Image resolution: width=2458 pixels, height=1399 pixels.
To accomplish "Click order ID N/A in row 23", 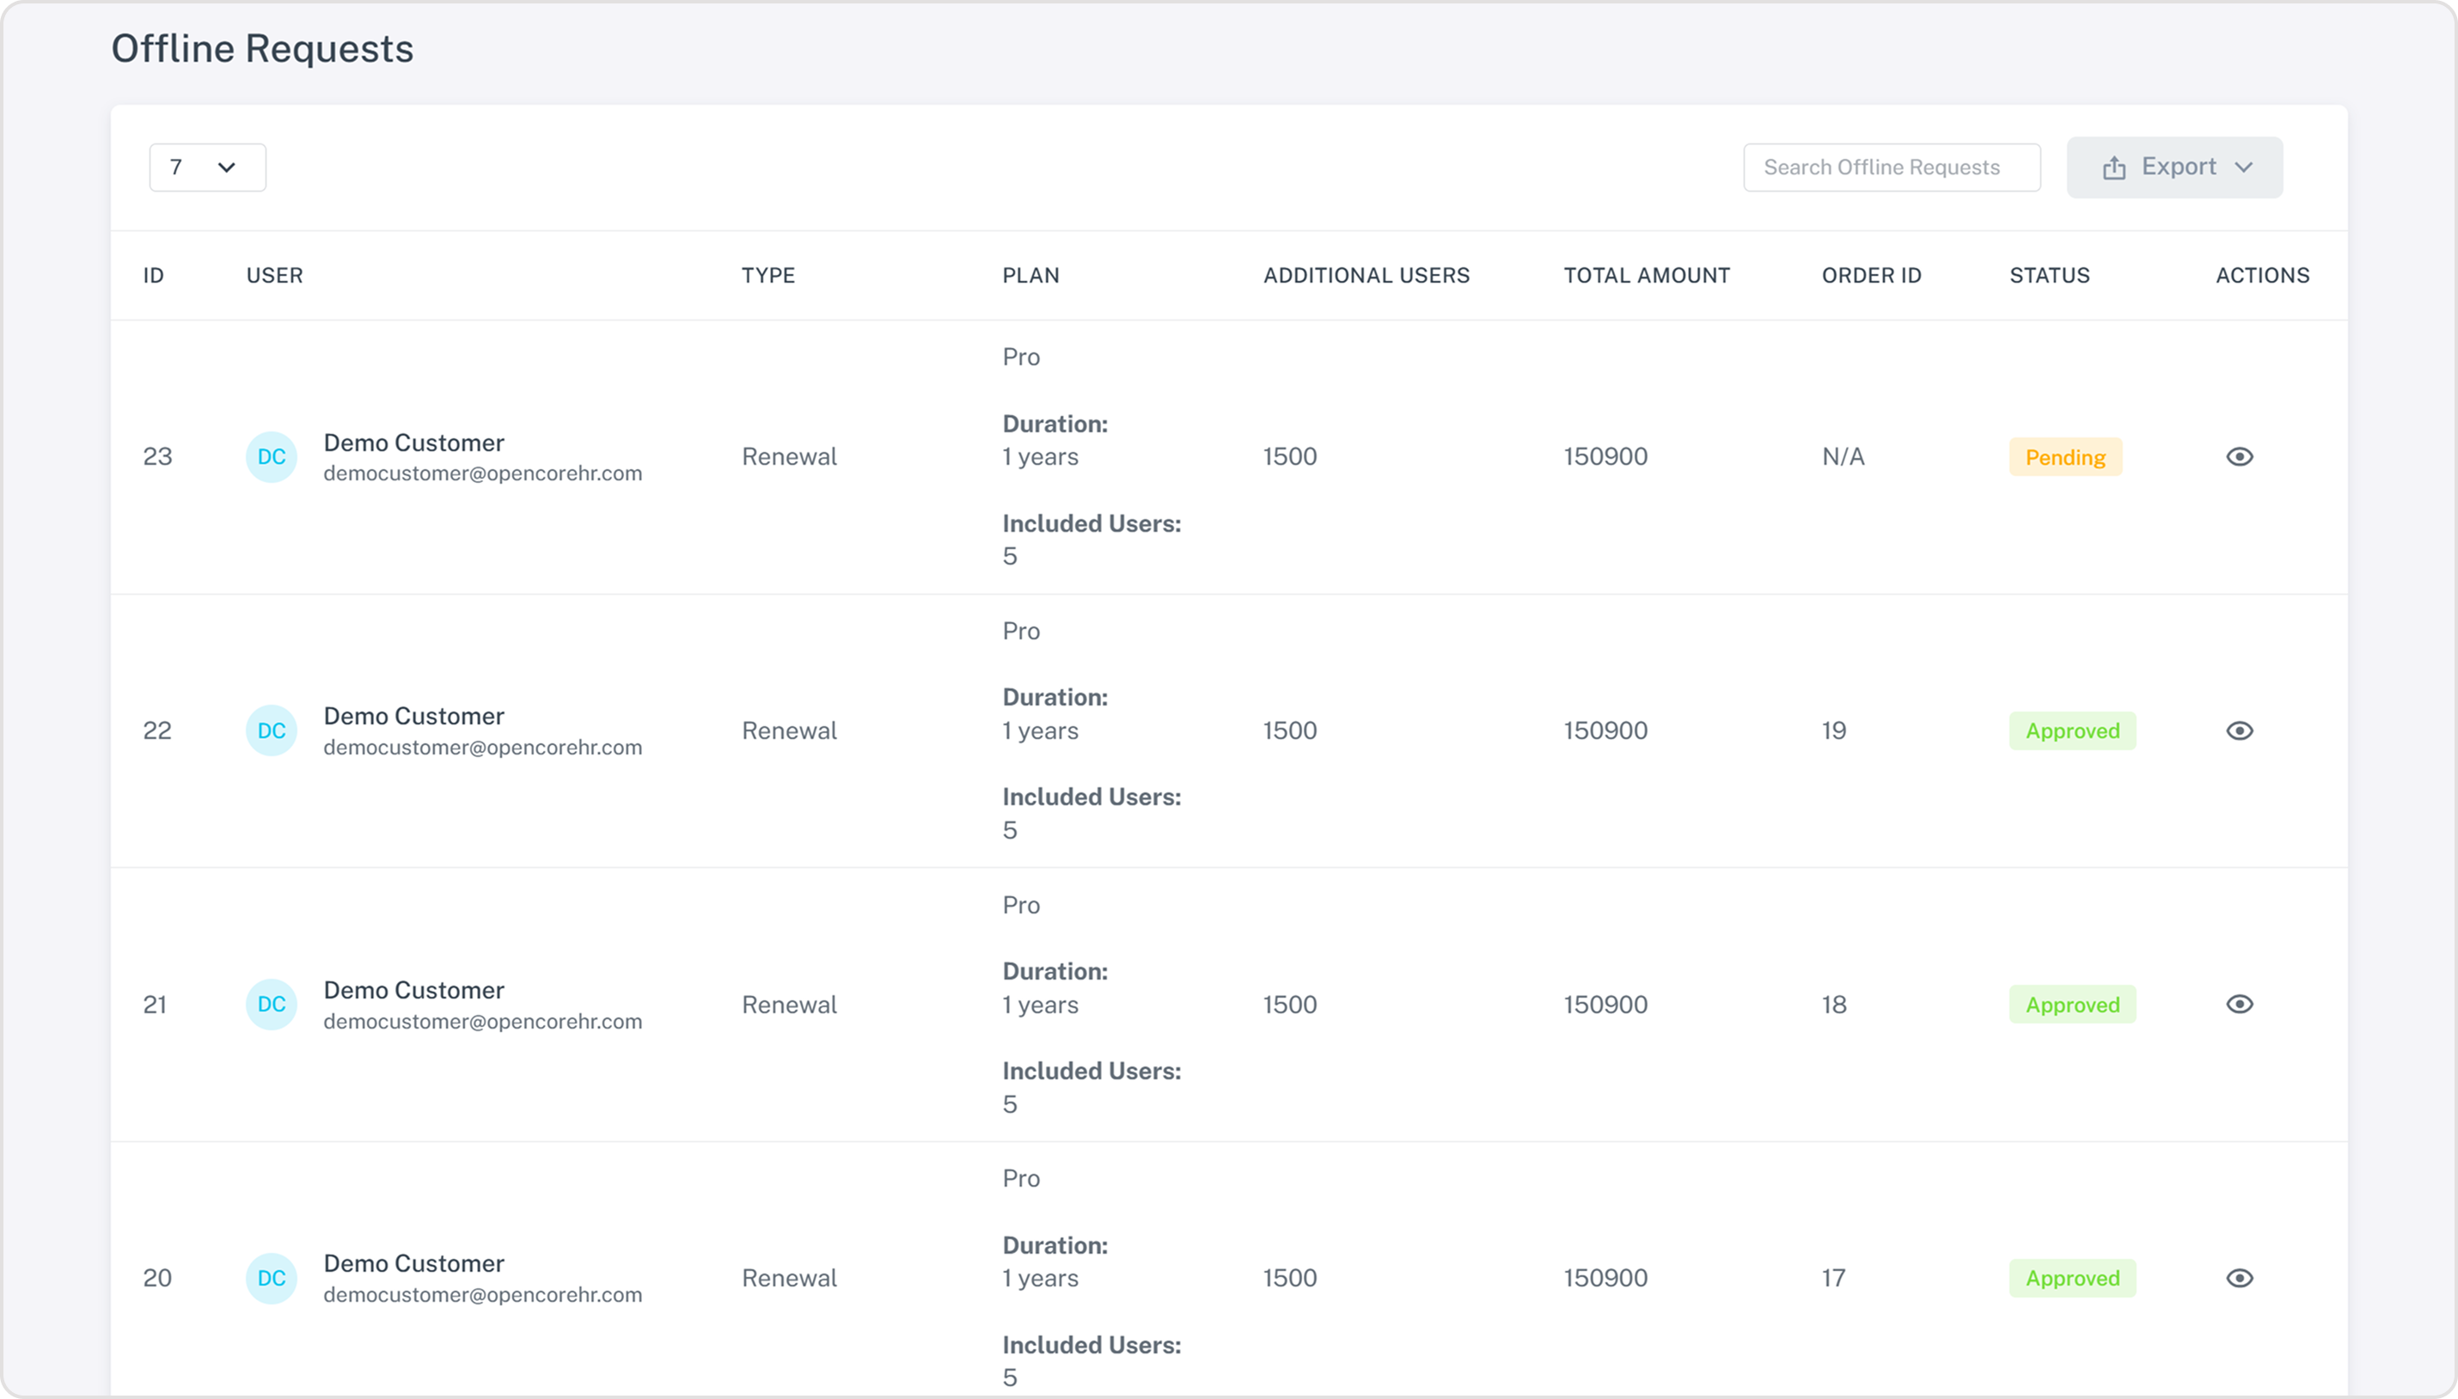I will (x=1843, y=456).
